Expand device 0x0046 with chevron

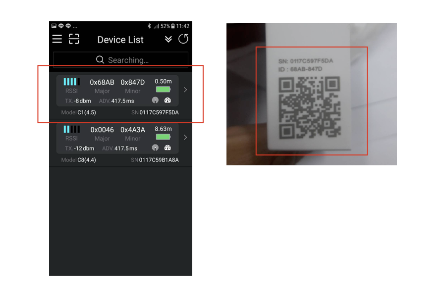click(x=185, y=137)
